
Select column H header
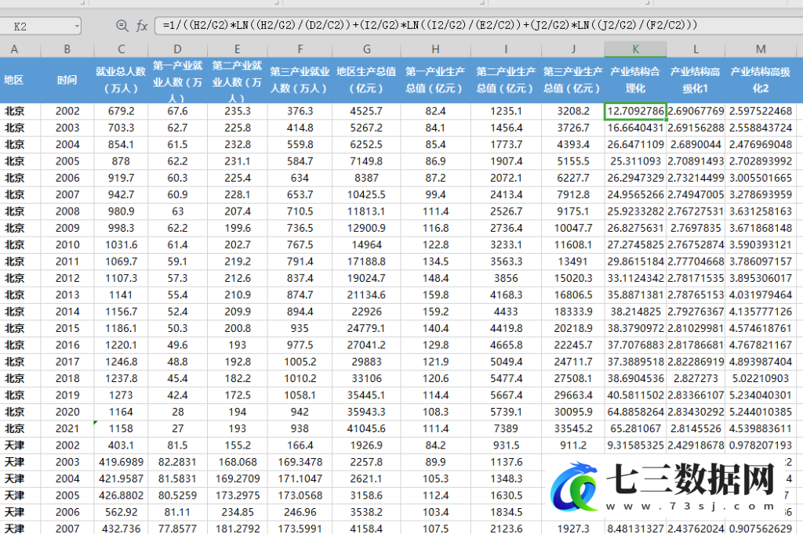[x=435, y=49]
